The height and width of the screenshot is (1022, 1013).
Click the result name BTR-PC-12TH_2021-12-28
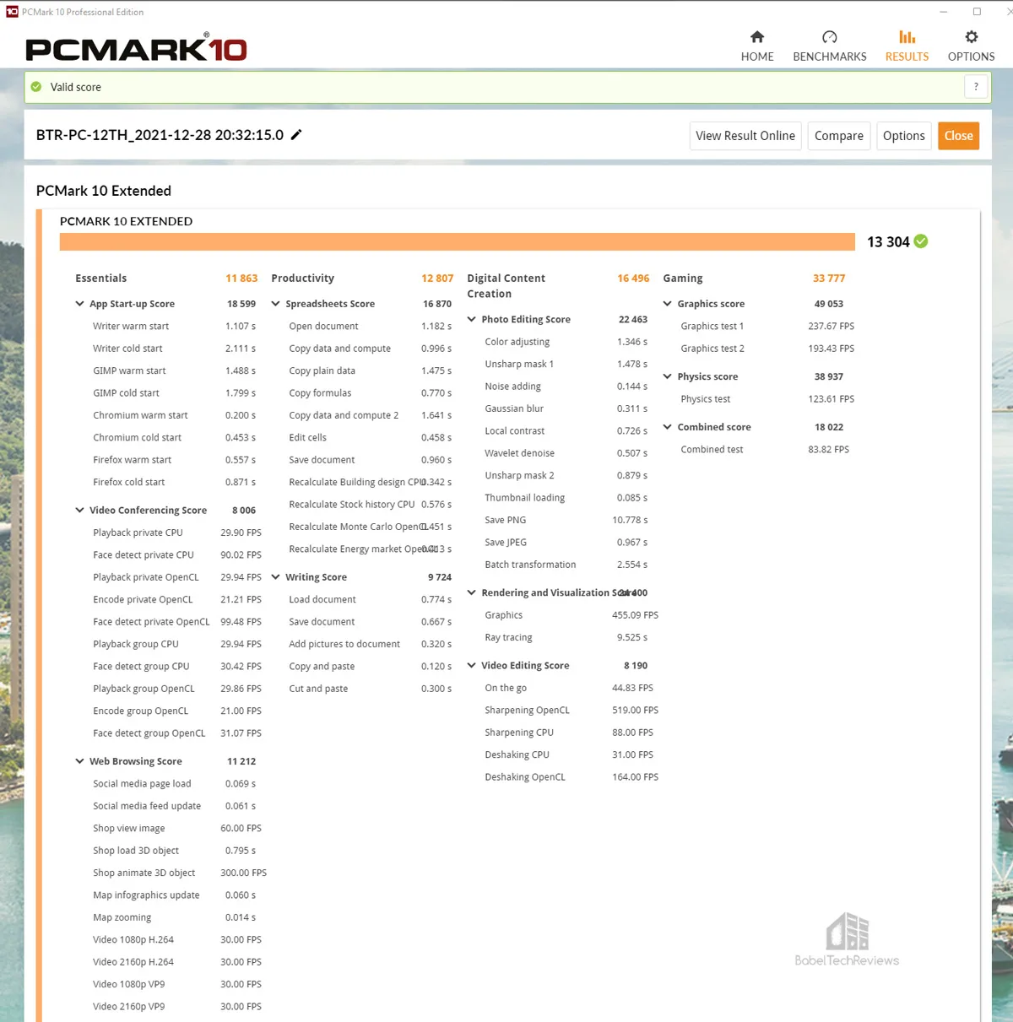[160, 135]
